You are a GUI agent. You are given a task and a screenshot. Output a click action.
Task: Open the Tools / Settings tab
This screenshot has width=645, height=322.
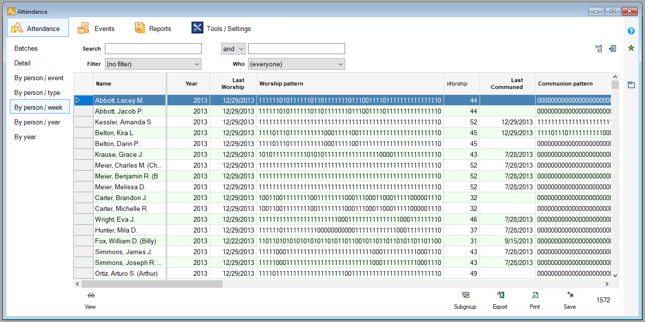pyautogui.click(x=222, y=29)
